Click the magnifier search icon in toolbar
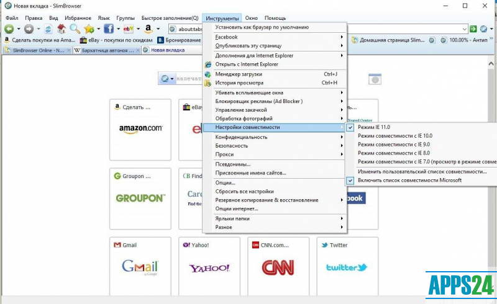497x304 pixels. coord(75,29)
